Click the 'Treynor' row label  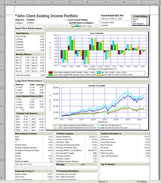click(x=18, y=159)
